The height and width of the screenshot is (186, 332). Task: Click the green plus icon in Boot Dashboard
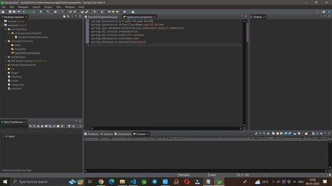[73, 126]
